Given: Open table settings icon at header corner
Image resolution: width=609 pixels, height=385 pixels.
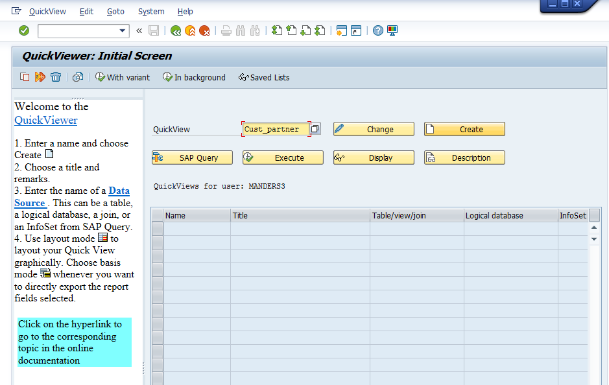Looking at the screenshot, I should (x=594, y=215).
